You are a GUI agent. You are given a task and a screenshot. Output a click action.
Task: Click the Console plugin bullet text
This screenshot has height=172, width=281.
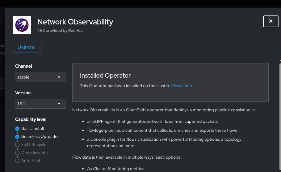164,140
